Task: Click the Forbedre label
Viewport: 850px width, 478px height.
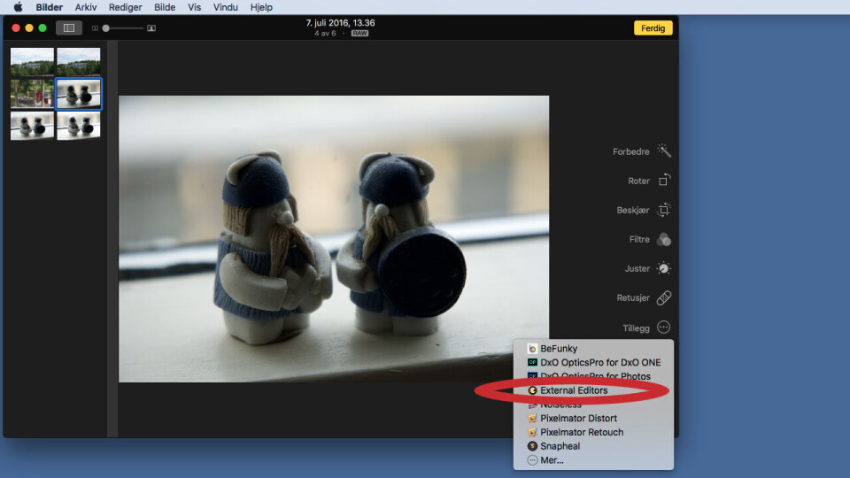Action: coord(631,151)
